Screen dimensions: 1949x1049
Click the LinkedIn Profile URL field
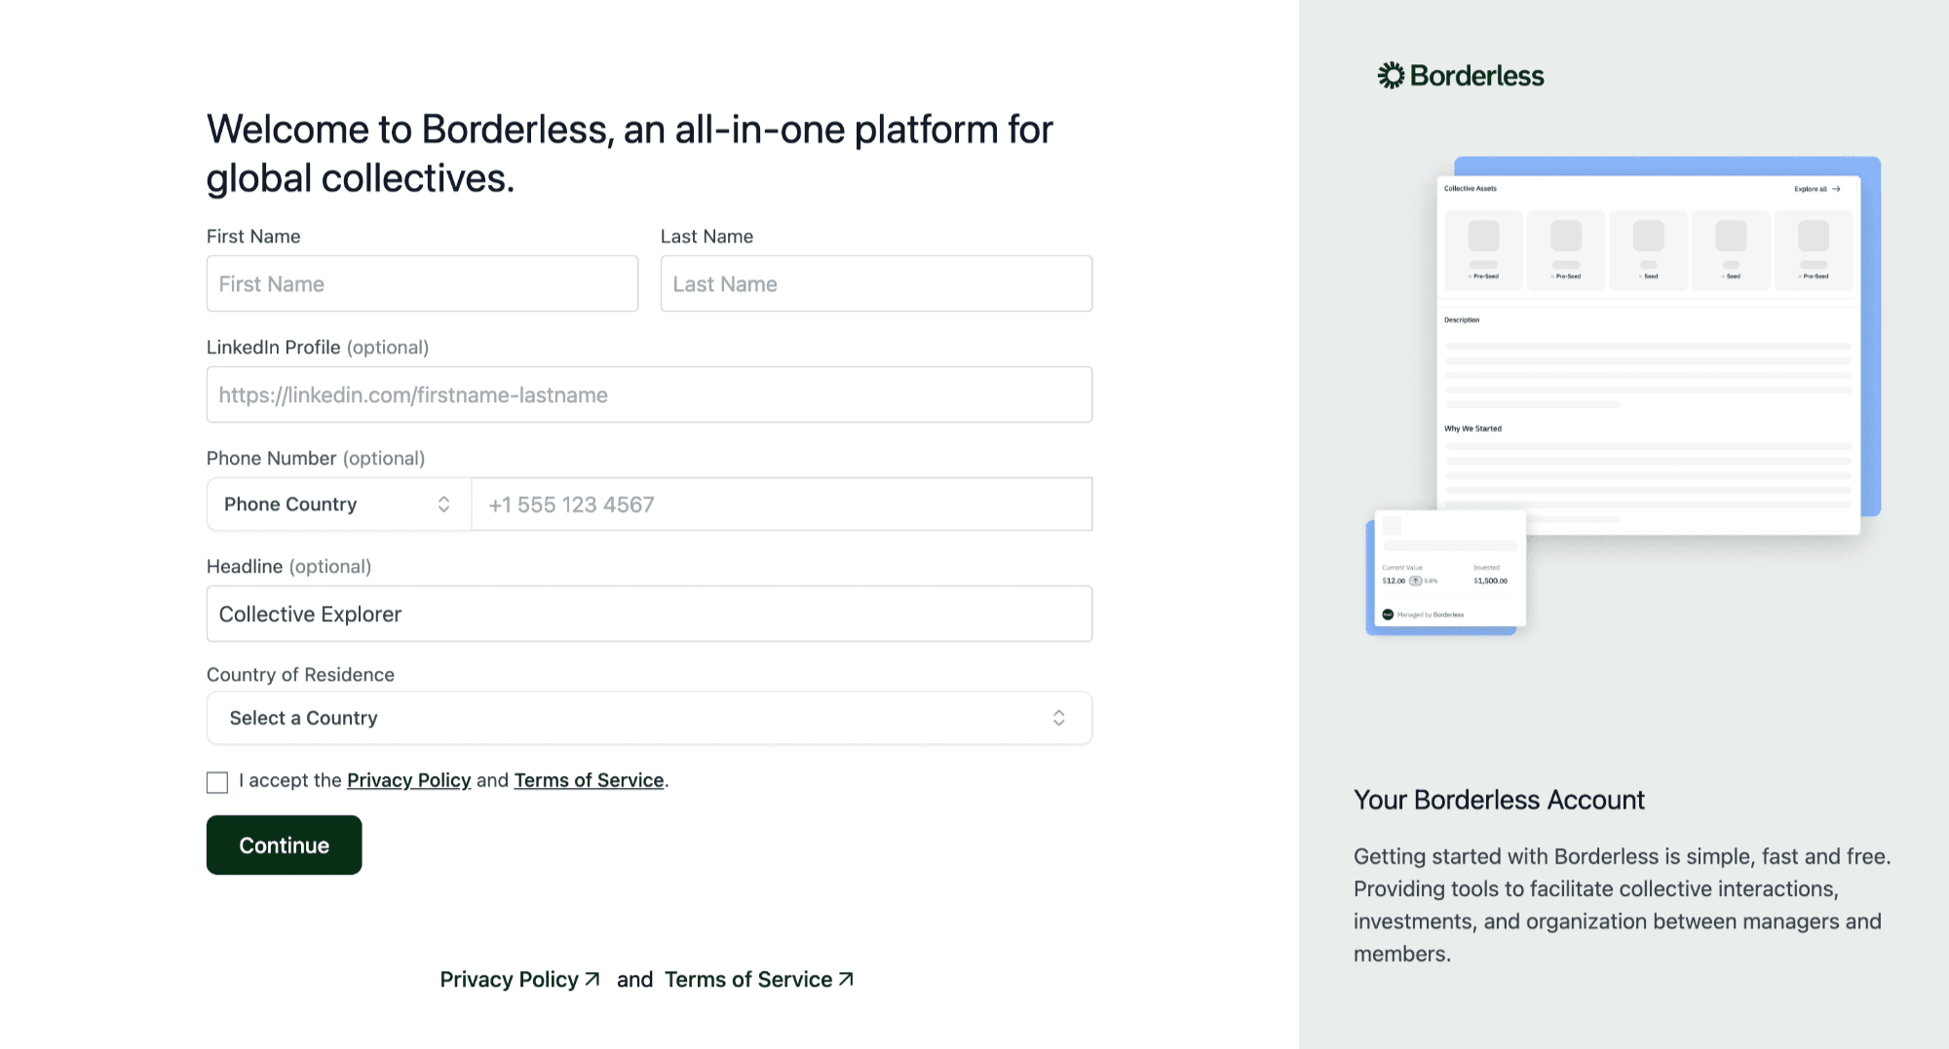pyautogui.click(x=649, y=394)
